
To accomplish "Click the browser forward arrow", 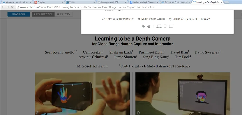I will pos(8,7).
